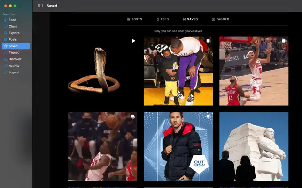Viewport: 302px width, 188px height.
Task: Open Posts label in the sidebar
Action: tap(13, 39)
